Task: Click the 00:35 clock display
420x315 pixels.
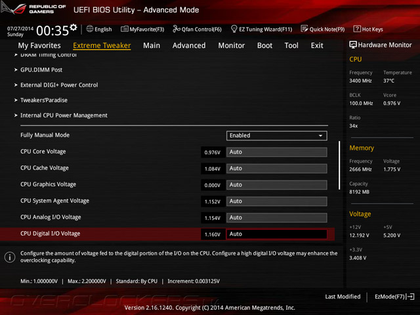Action: tap(52, 31)
